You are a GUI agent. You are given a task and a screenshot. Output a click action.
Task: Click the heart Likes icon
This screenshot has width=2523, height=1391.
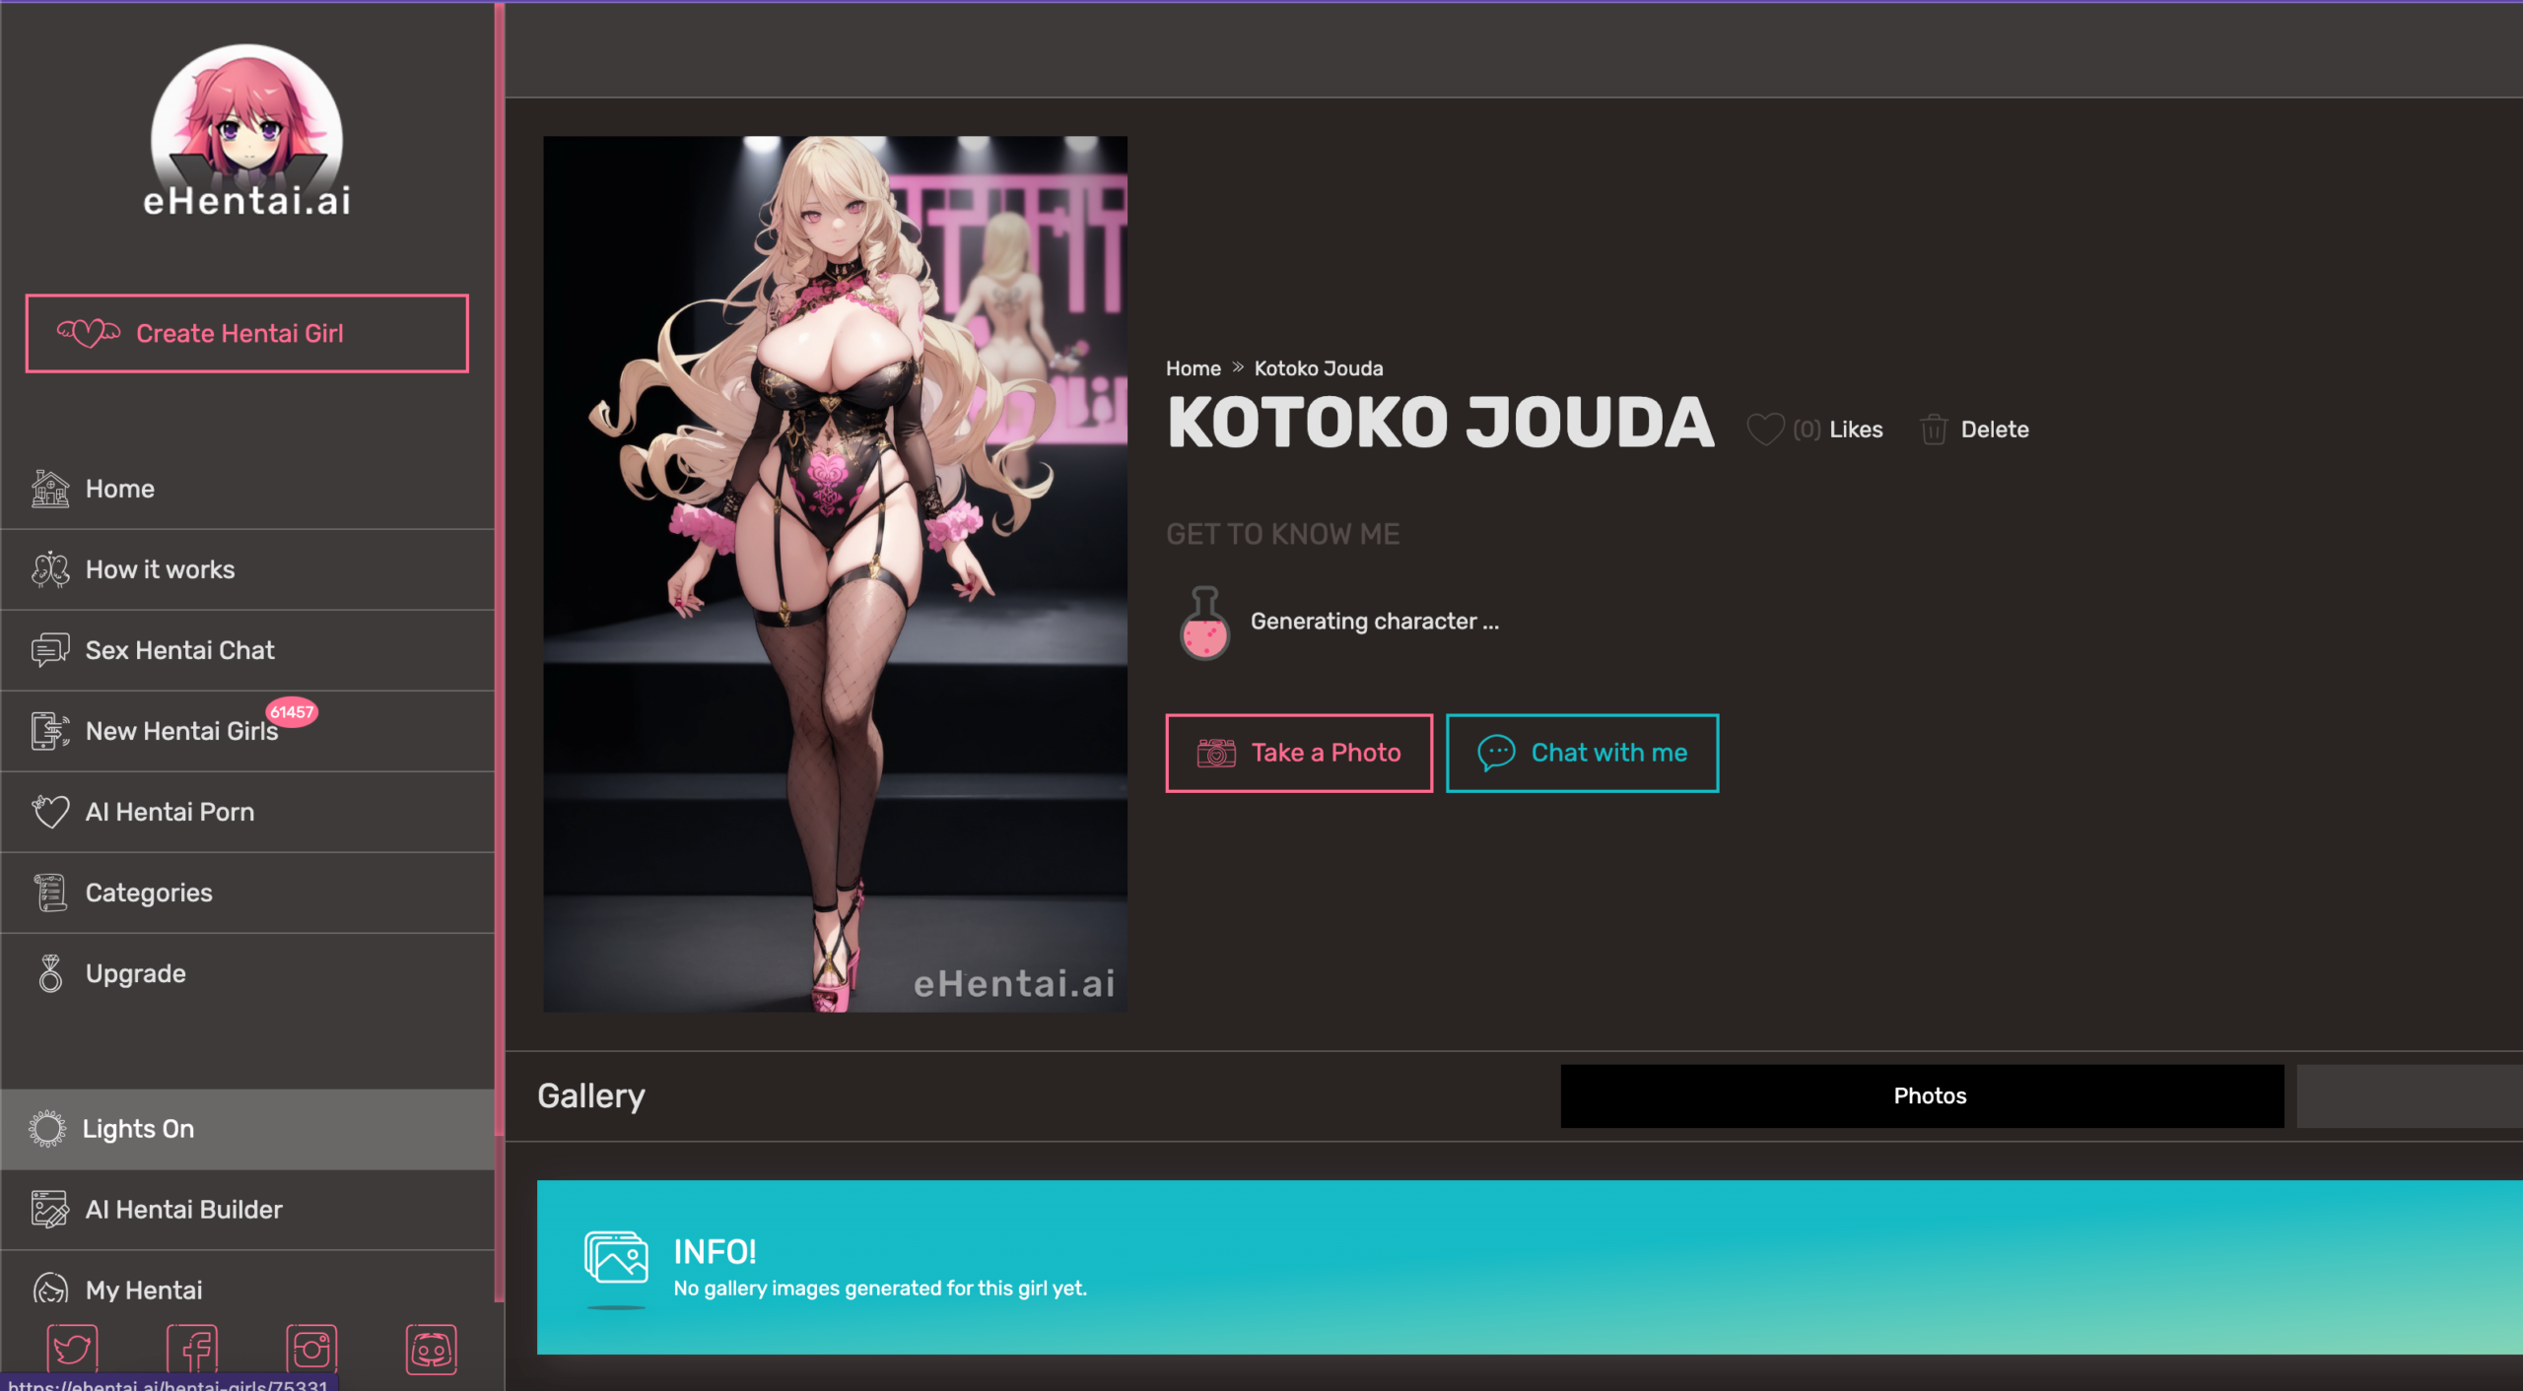pyautogui.click(x=1764, y=430)
